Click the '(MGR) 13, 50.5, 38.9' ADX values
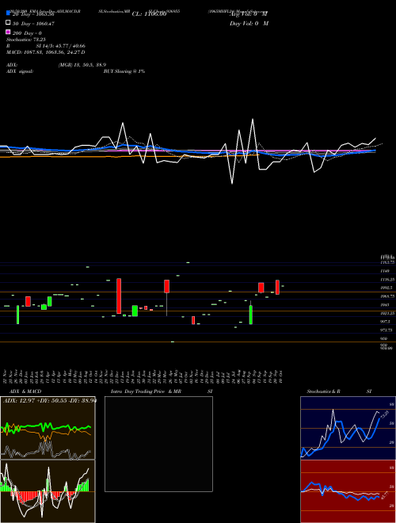The height and width of the screenshot is (523, 396). pos(82,65)
